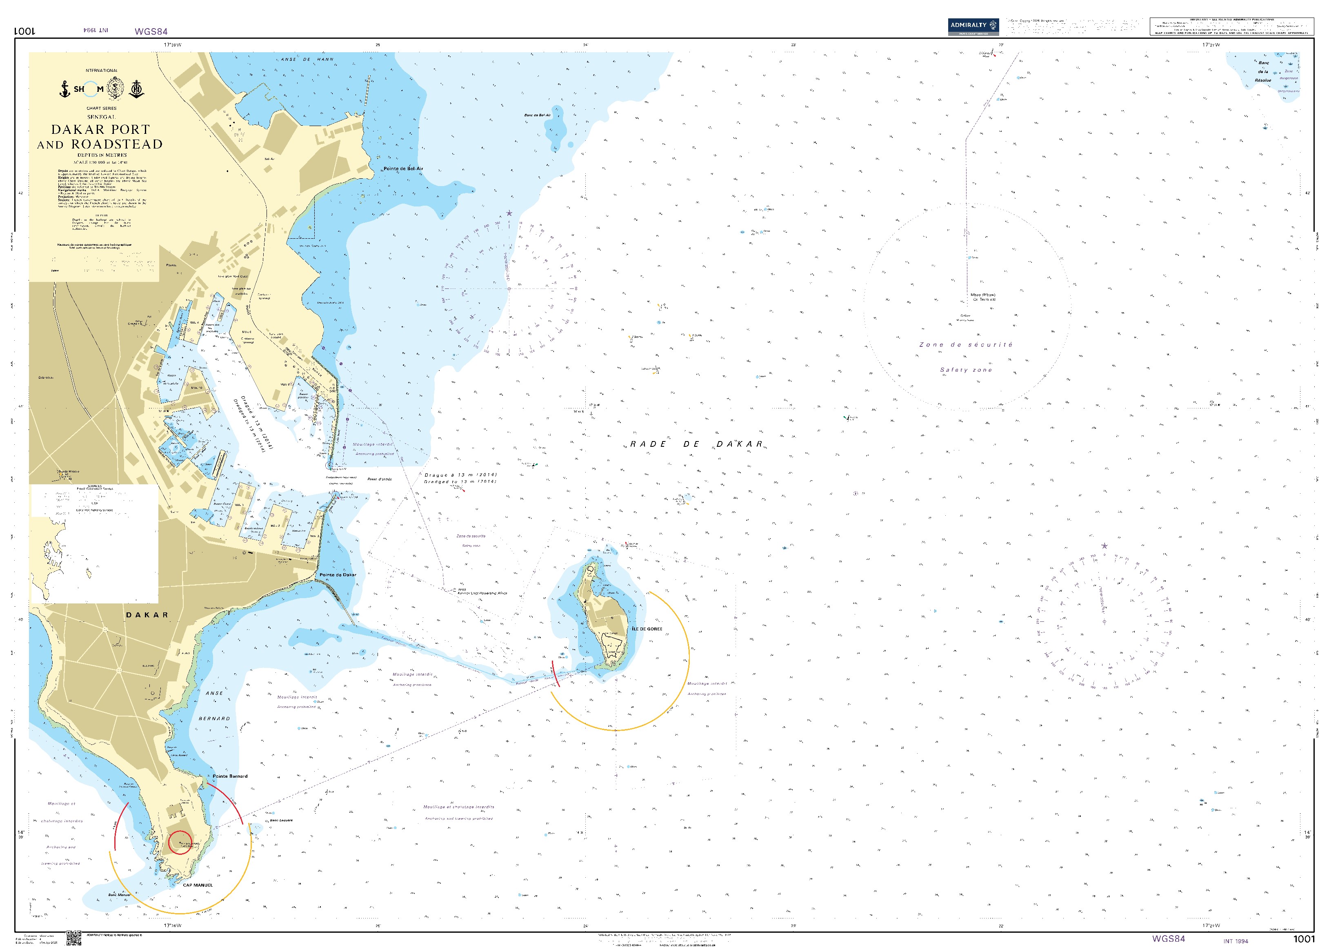Click the DAKAR PORT chart title
1329x947 pixels.
pos(100,129)
